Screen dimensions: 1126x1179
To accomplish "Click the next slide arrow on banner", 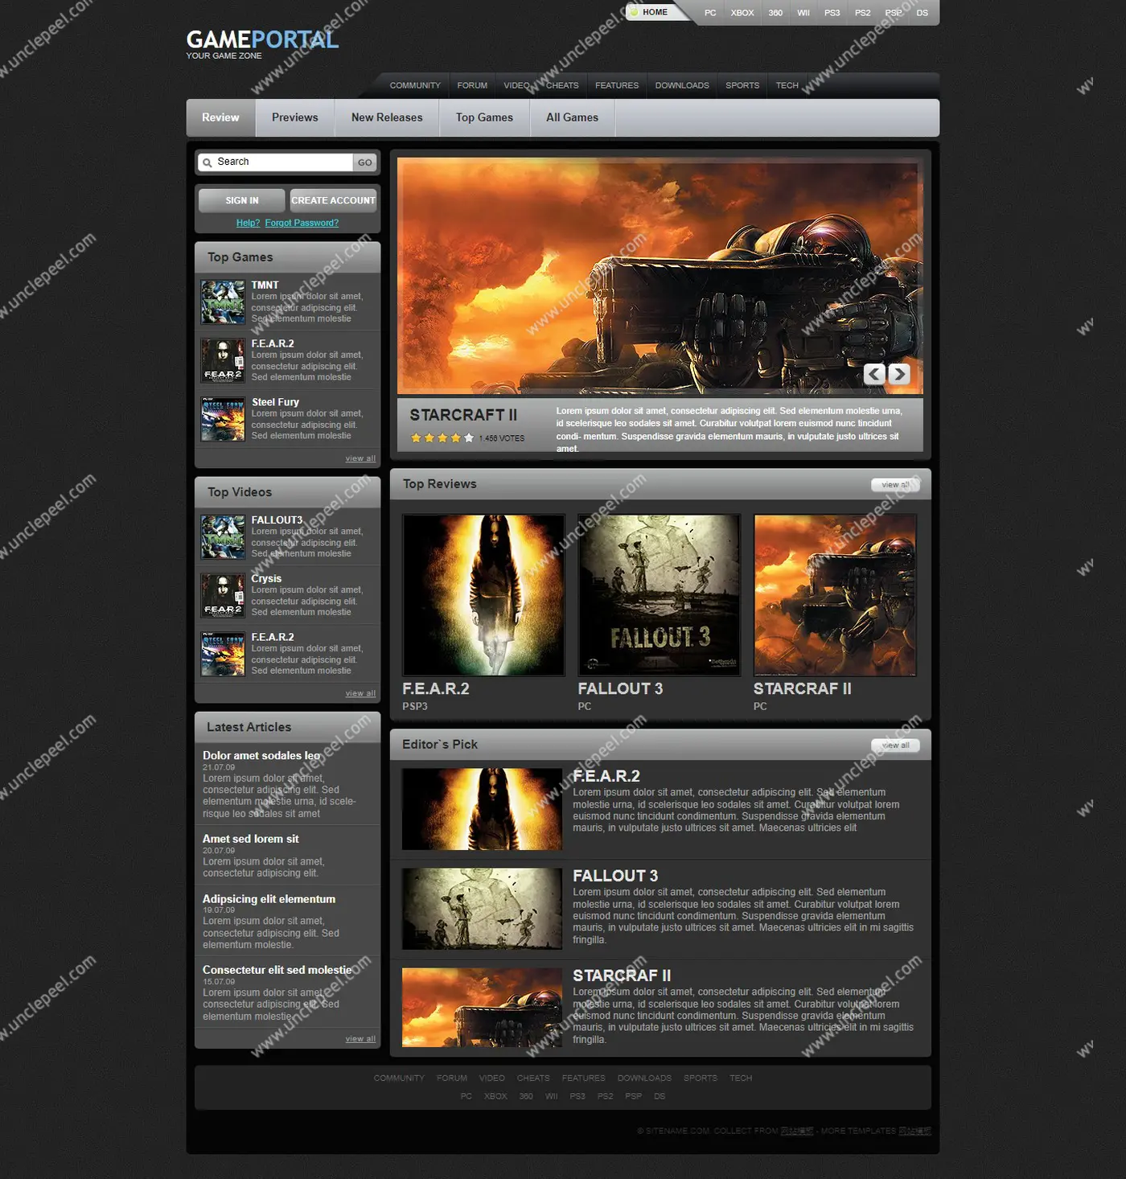I will coord(899,374).
